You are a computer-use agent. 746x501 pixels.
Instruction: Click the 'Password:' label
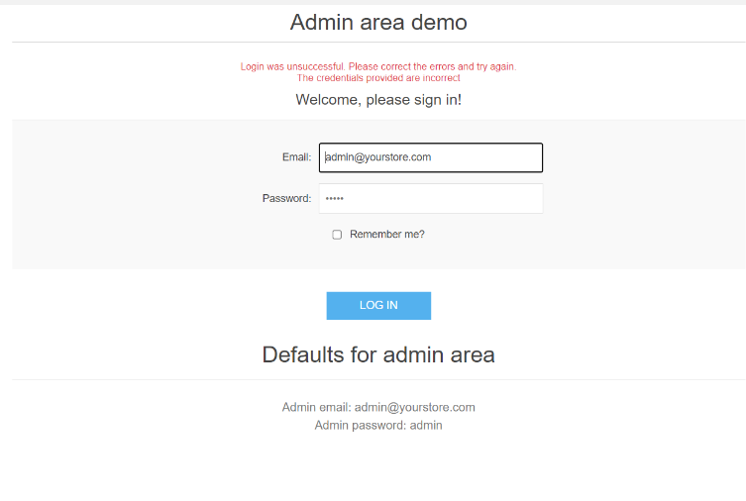coord(286,198)
